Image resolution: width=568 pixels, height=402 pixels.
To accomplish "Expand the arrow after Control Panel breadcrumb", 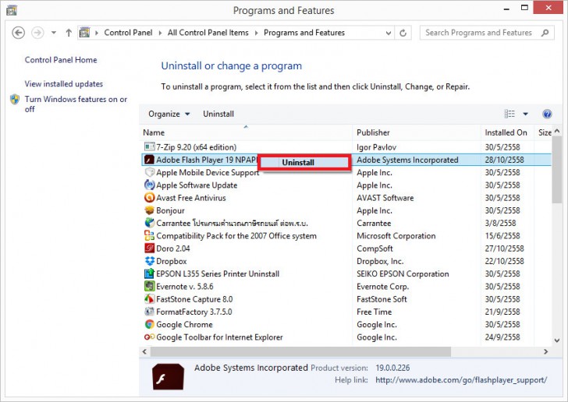I will [160, 33].
